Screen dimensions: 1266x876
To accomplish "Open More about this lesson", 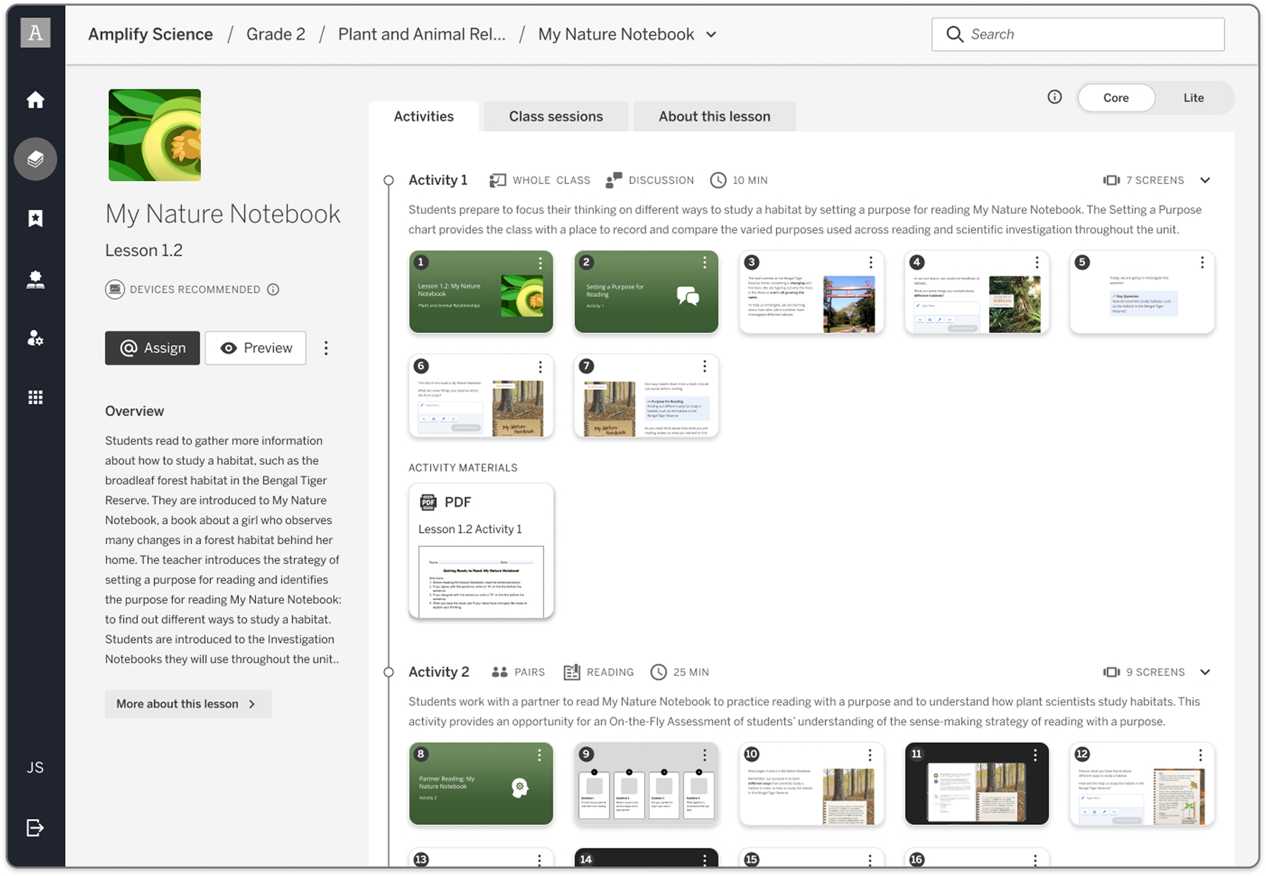I will tap(188, 703).
